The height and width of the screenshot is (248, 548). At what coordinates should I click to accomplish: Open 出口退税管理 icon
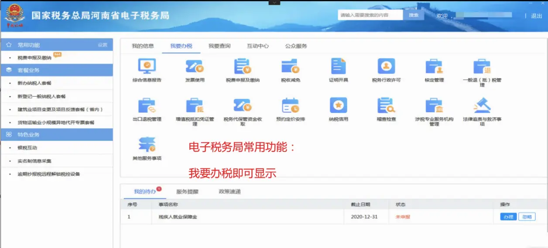tap(147, 106)
